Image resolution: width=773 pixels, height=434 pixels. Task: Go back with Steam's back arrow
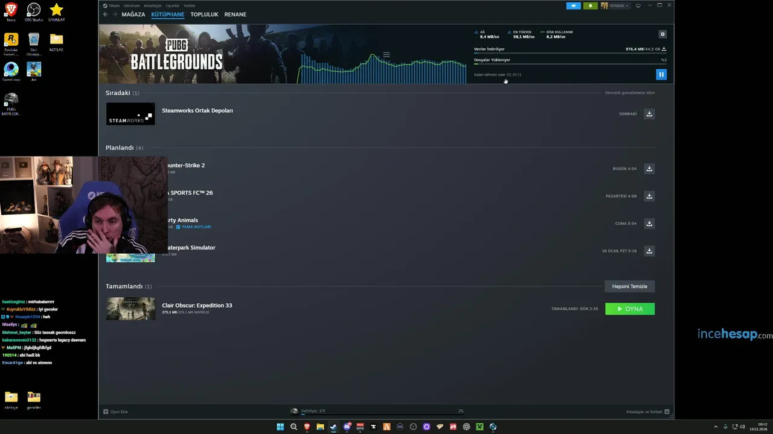click(106, 14)
